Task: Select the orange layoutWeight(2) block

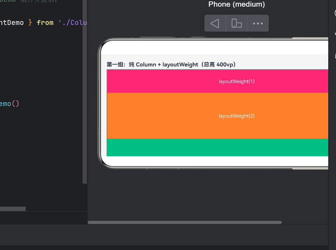Action: (217, 116)
